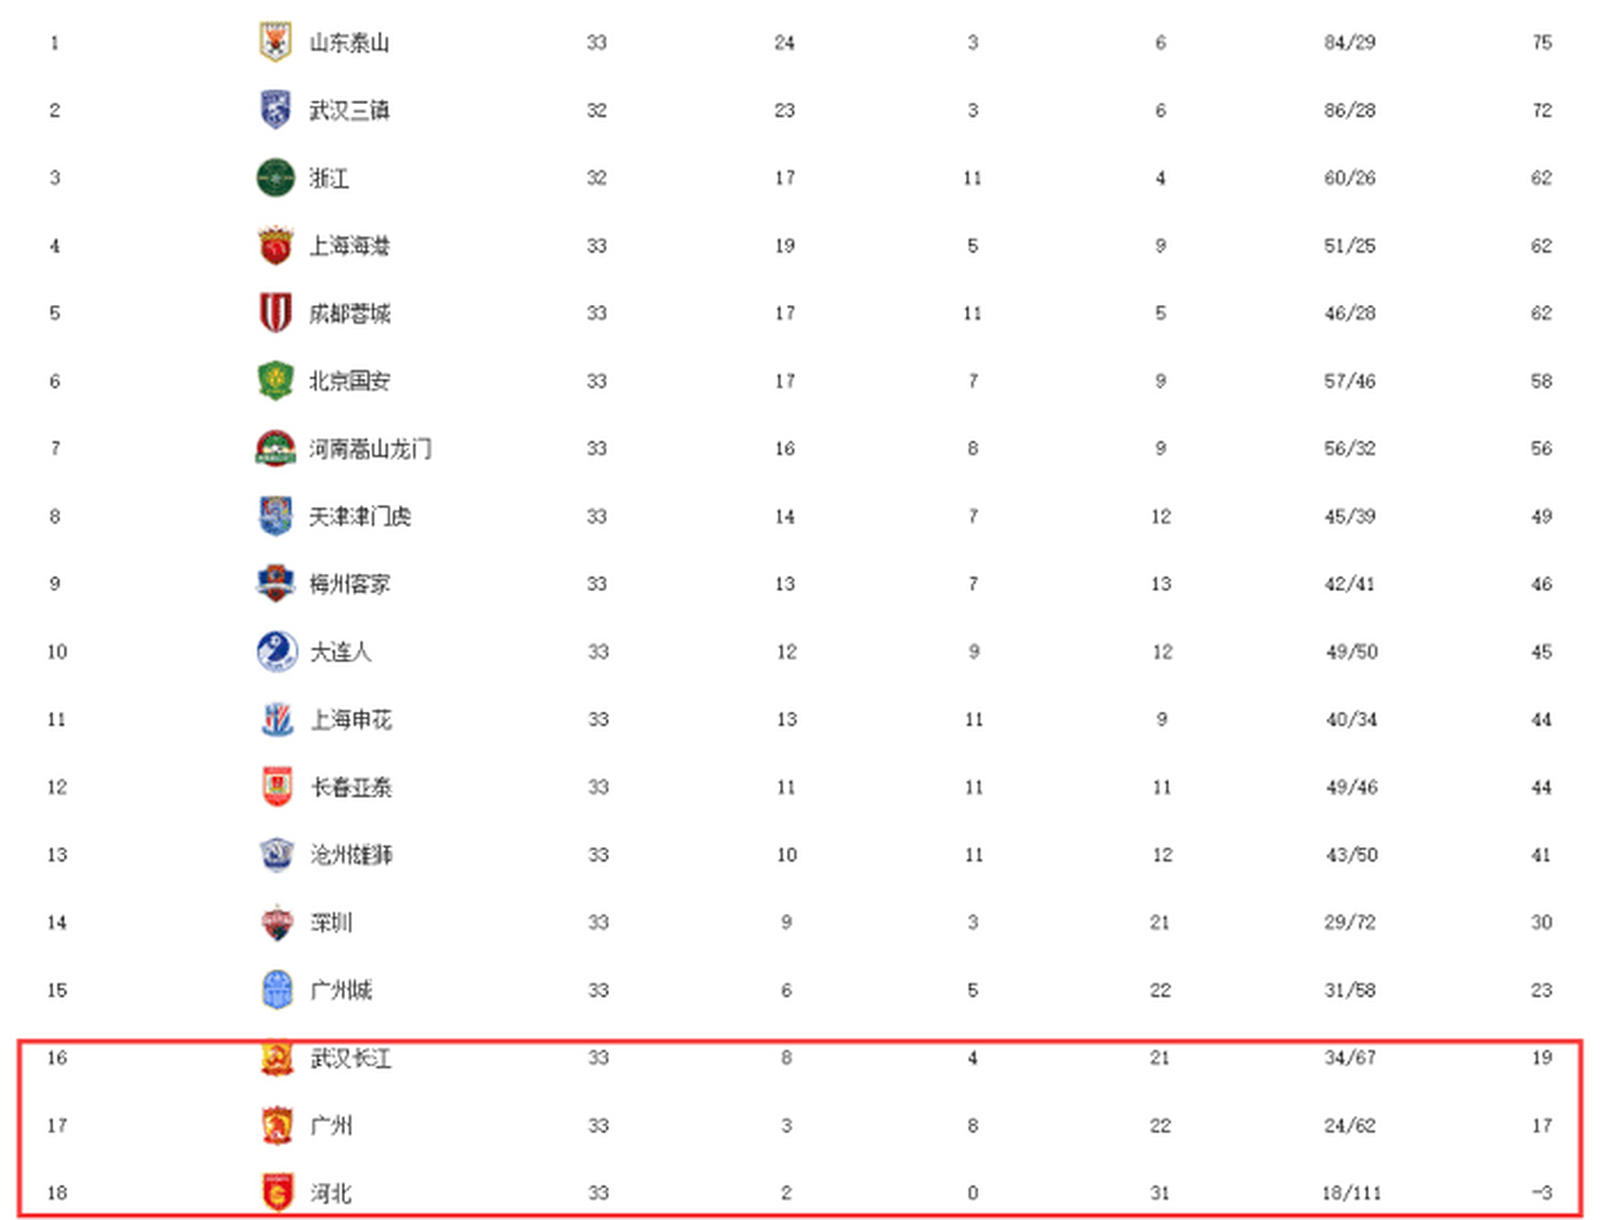
Task: Select the 河南嵩山龙门 club emblem
Action: click(x=275, y=448)
